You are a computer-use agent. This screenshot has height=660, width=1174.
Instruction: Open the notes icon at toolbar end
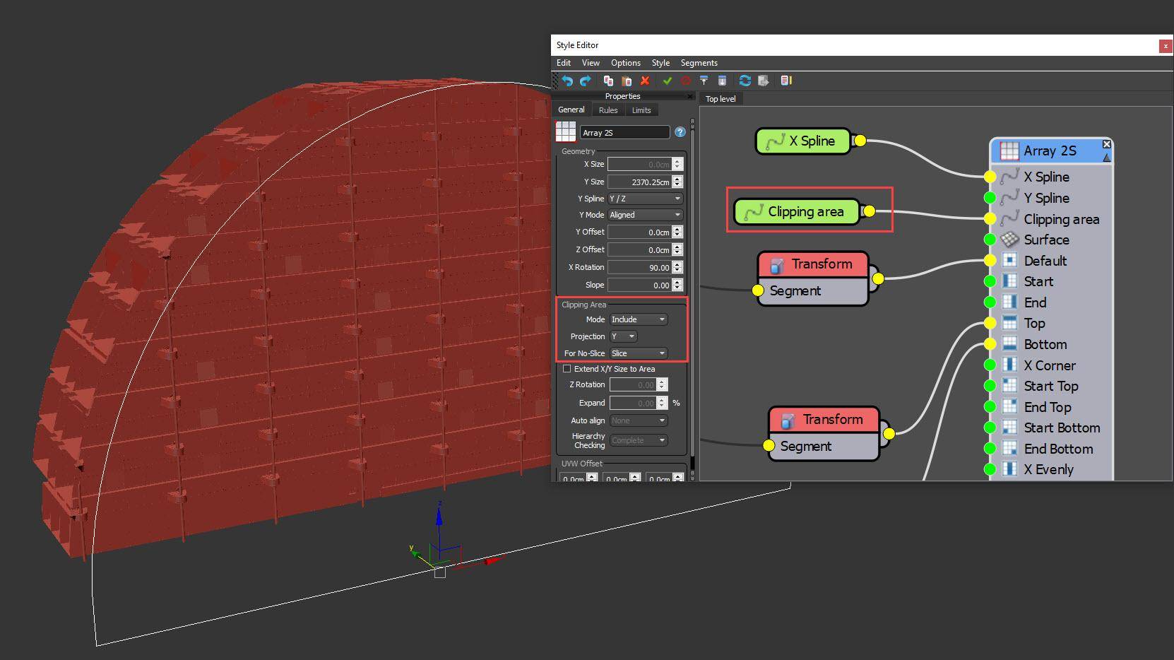(x=786, y=80)
